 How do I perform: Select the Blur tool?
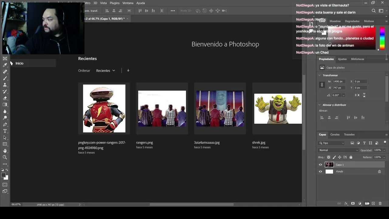[5, 111]
